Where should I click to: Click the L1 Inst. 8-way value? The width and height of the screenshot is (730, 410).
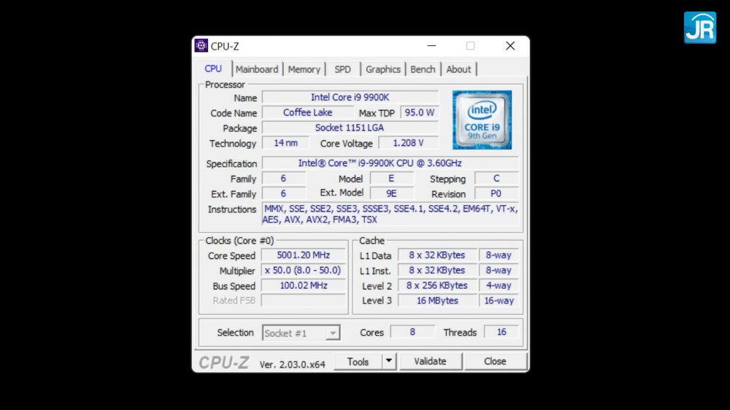(499, 271)
